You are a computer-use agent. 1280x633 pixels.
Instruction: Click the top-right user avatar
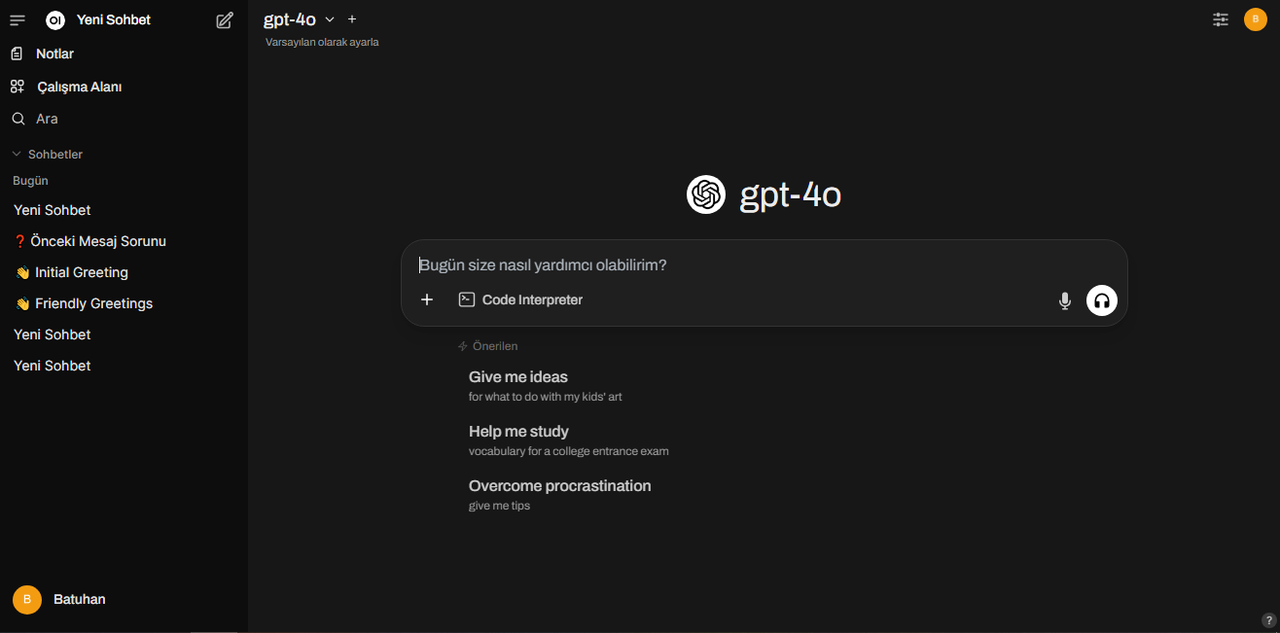[x=1256, y=19]
